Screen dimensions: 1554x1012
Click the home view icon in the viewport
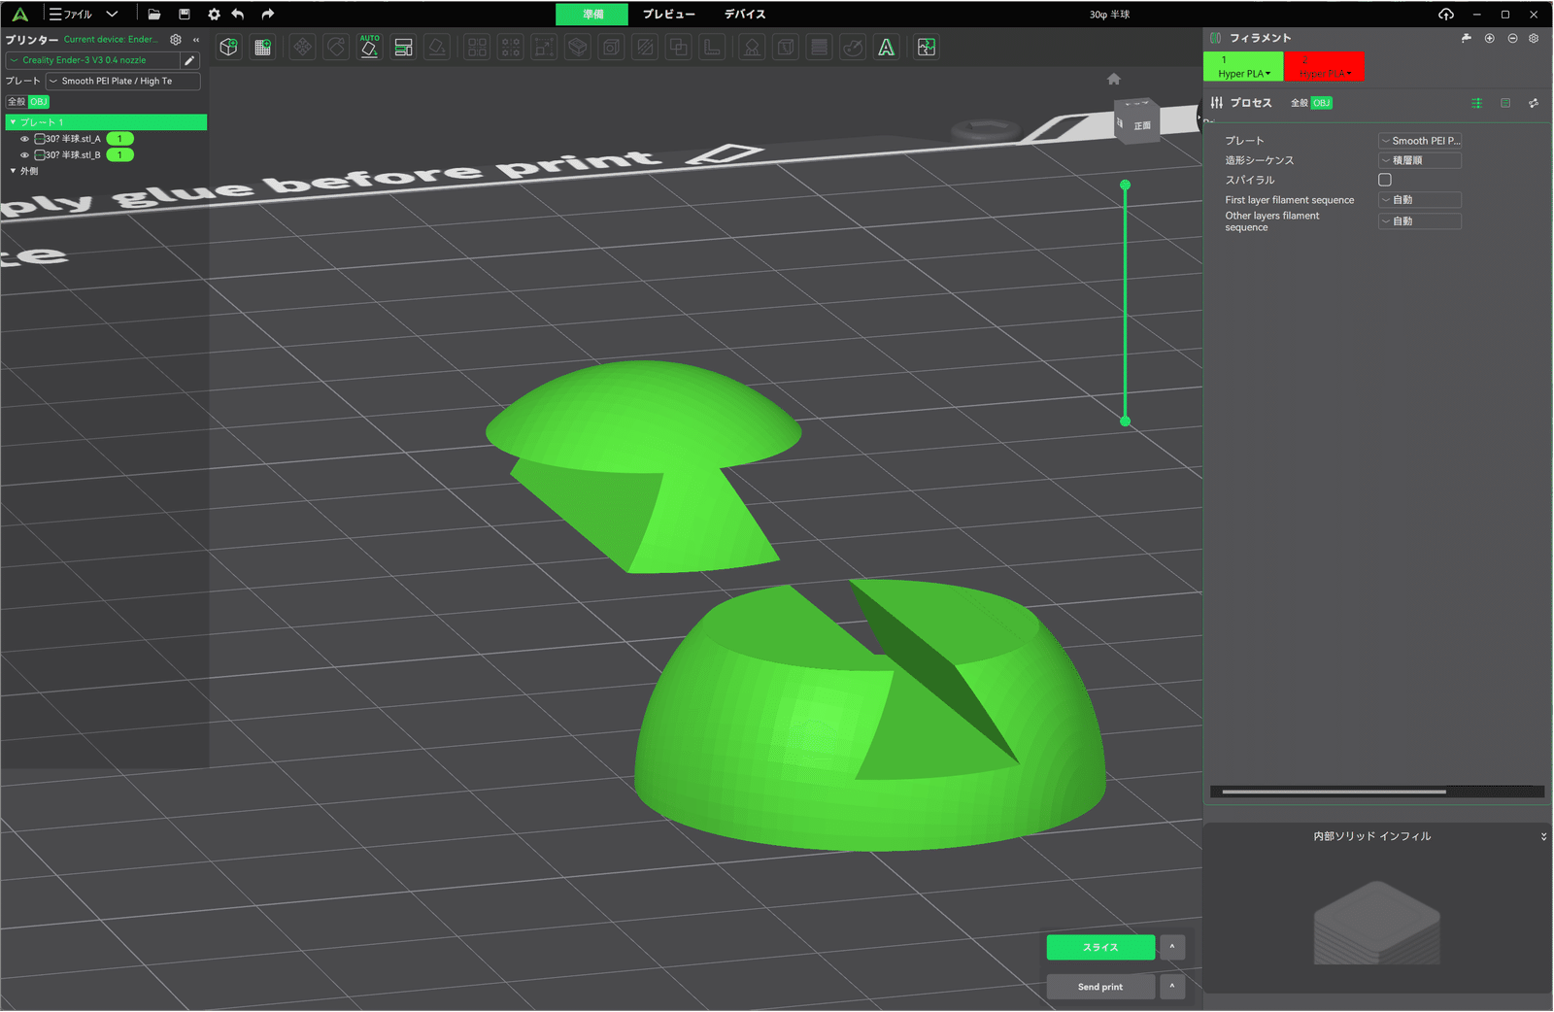coord(1114,79)
